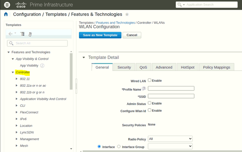
Task: Expand 802.11b or g or n node
Action: [x=16, y=92]
